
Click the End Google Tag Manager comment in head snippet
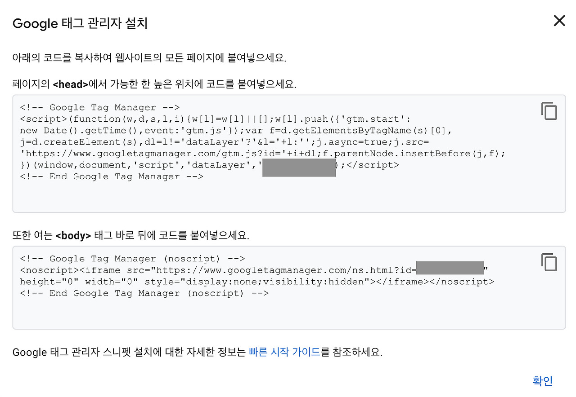coord(112,176)
